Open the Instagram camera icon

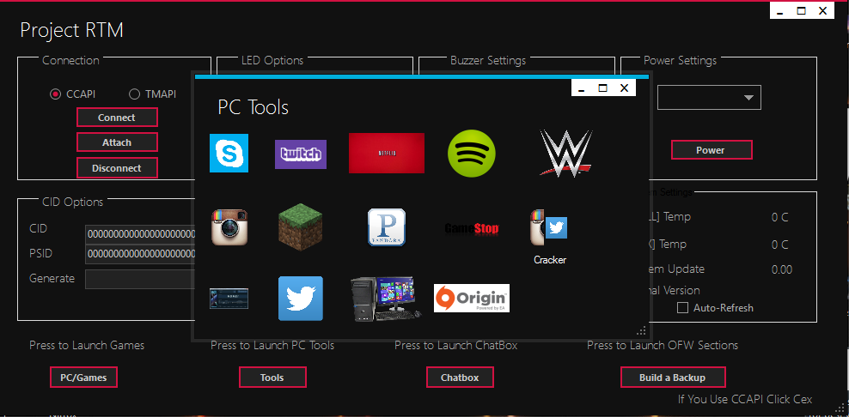click(229, 227)
